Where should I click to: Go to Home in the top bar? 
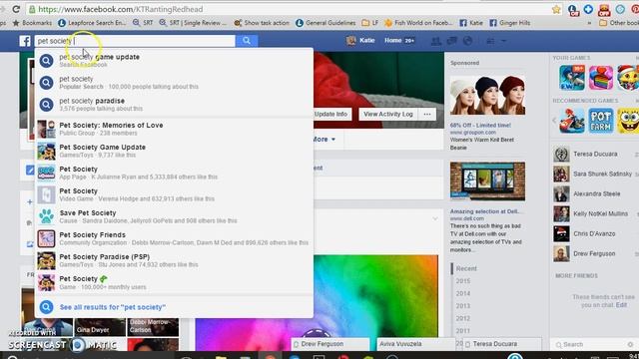click(x=392, y=40)
